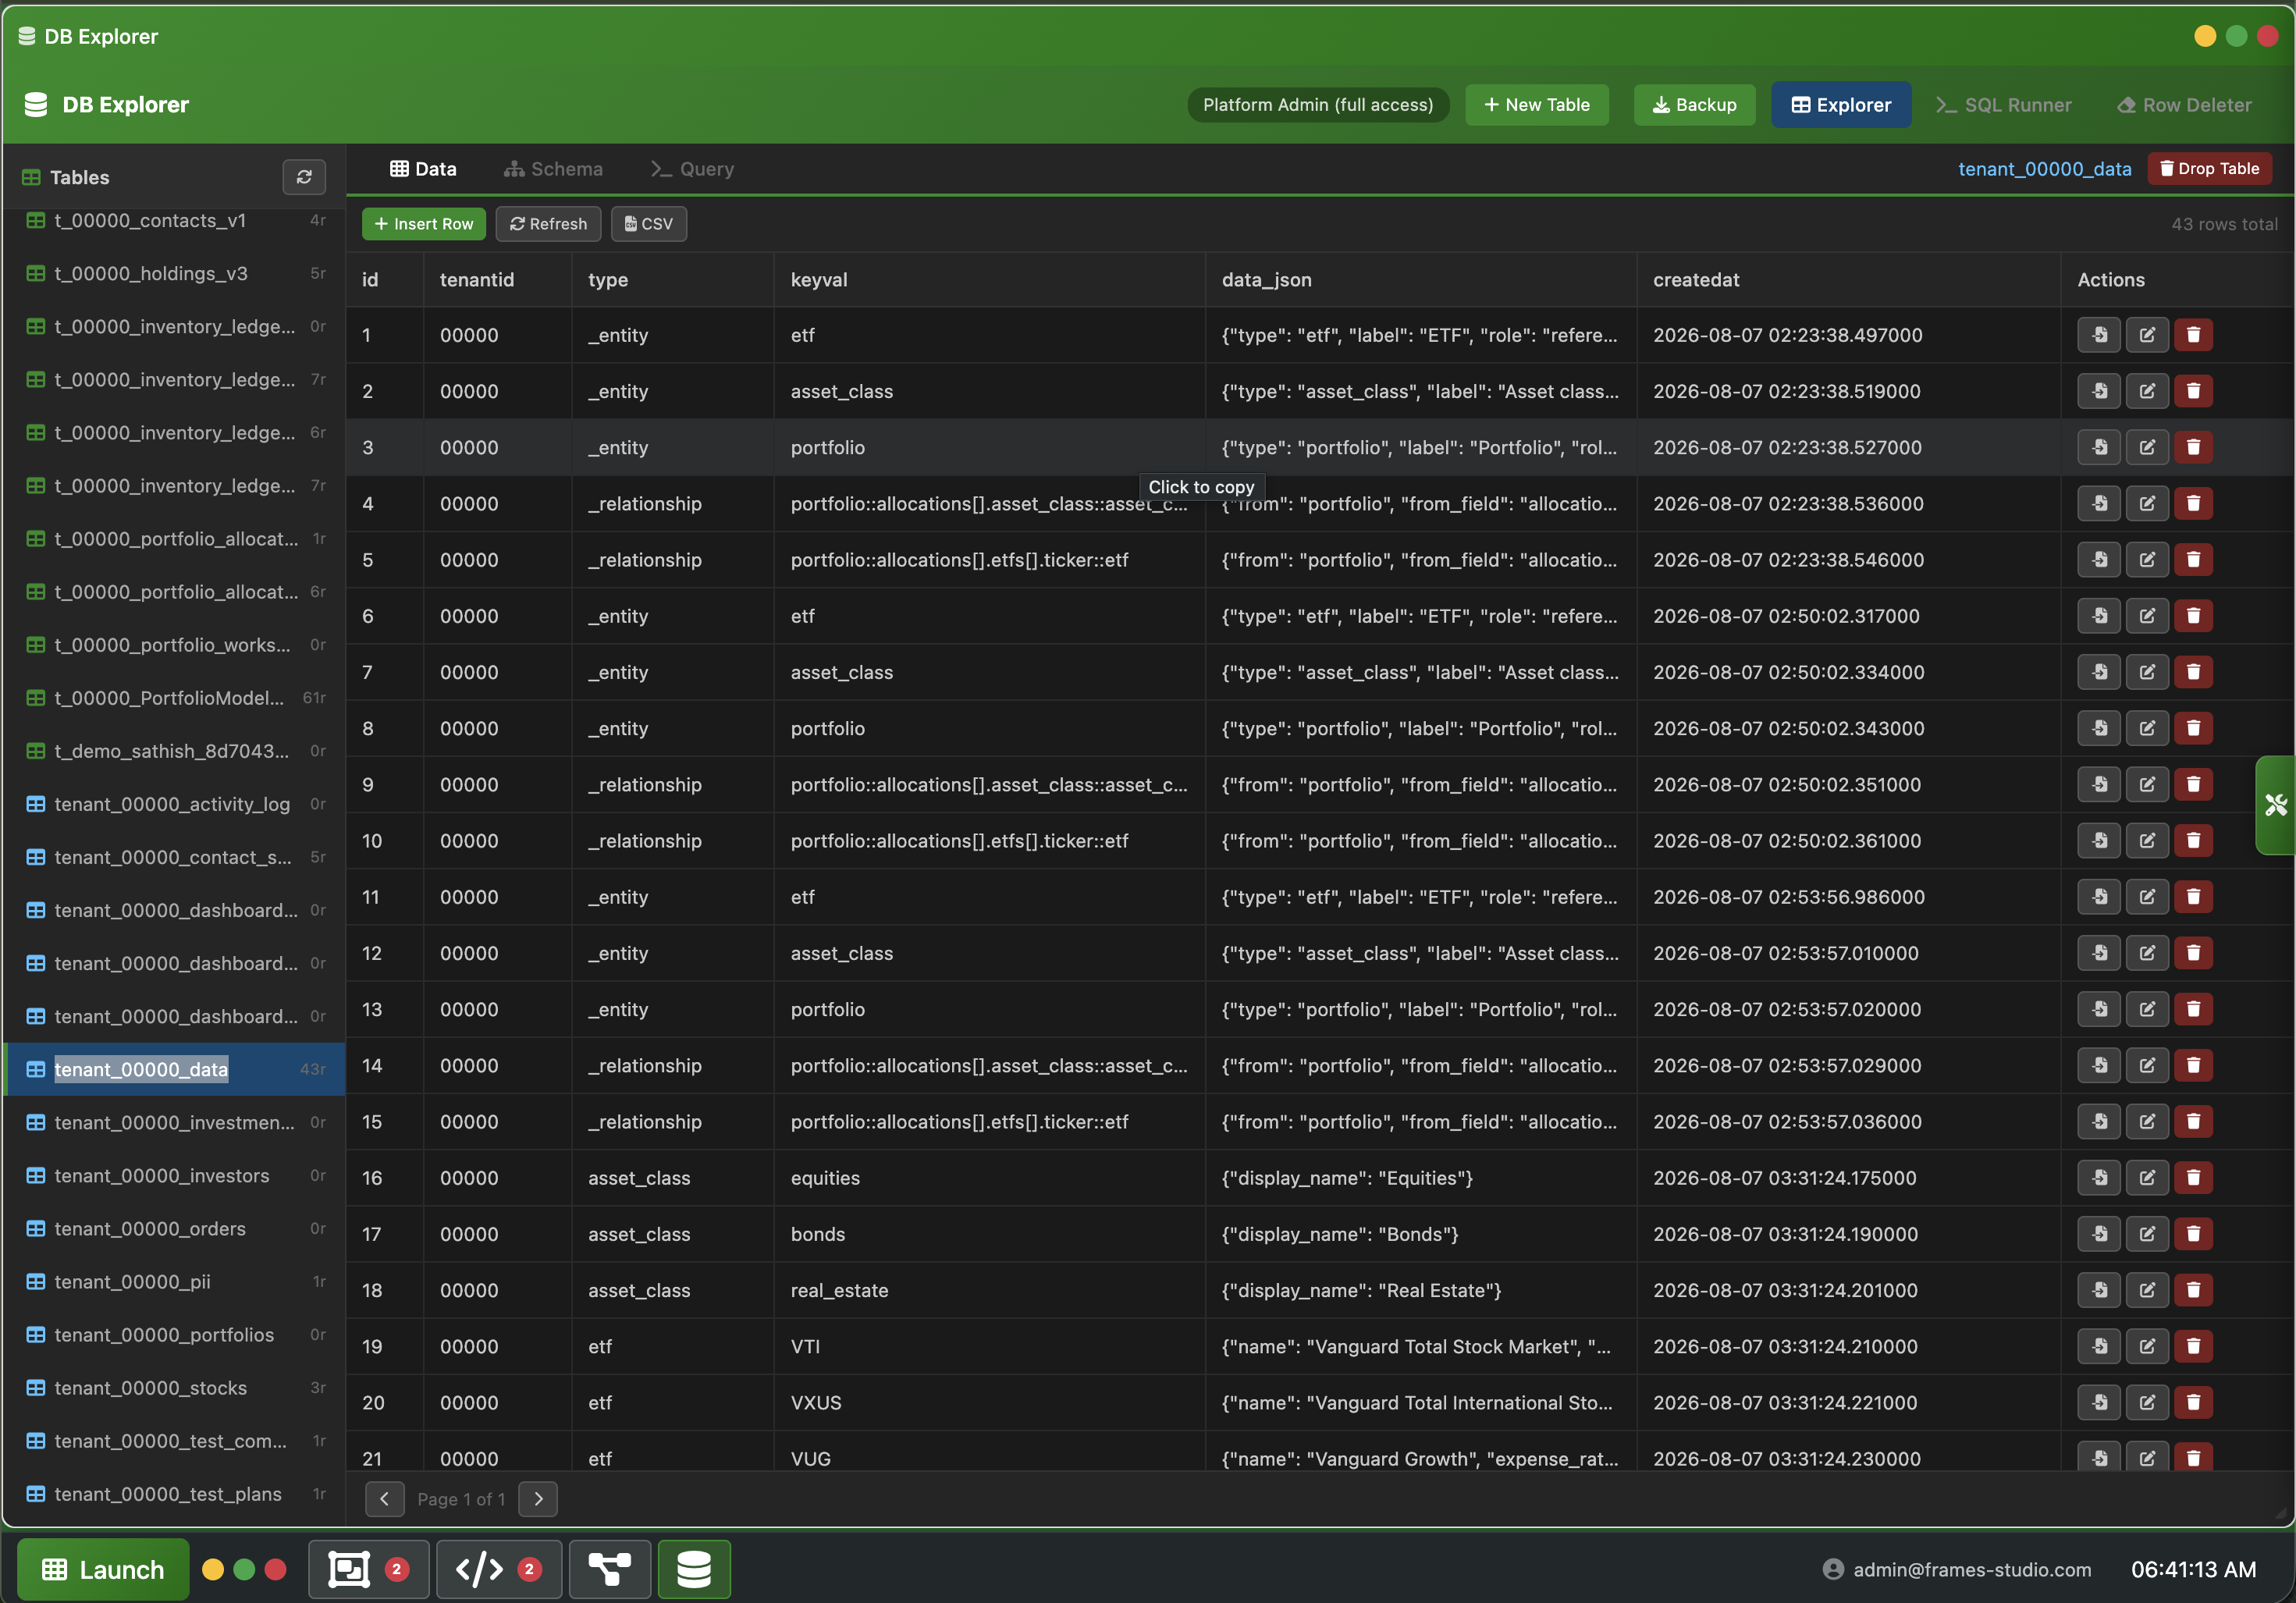Click the green taskbar dot

coord(244,1569)
